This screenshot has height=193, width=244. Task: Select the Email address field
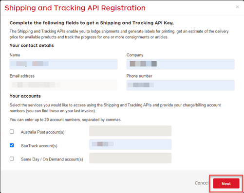(x=63, y=85)
